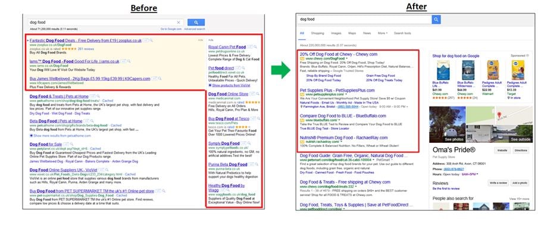
Task: Click Blue Buffalo Life product image $41.99
Action: click(443, 70)
